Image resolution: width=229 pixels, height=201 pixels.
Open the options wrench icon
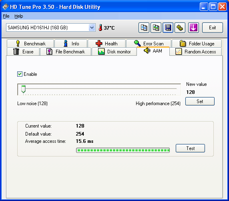click(180, 28)
